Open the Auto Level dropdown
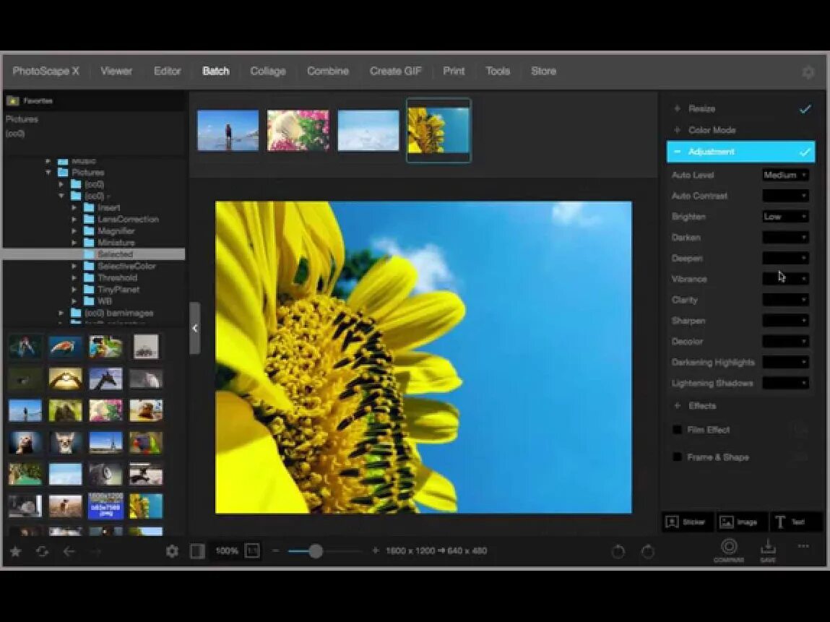 (785, 175)
